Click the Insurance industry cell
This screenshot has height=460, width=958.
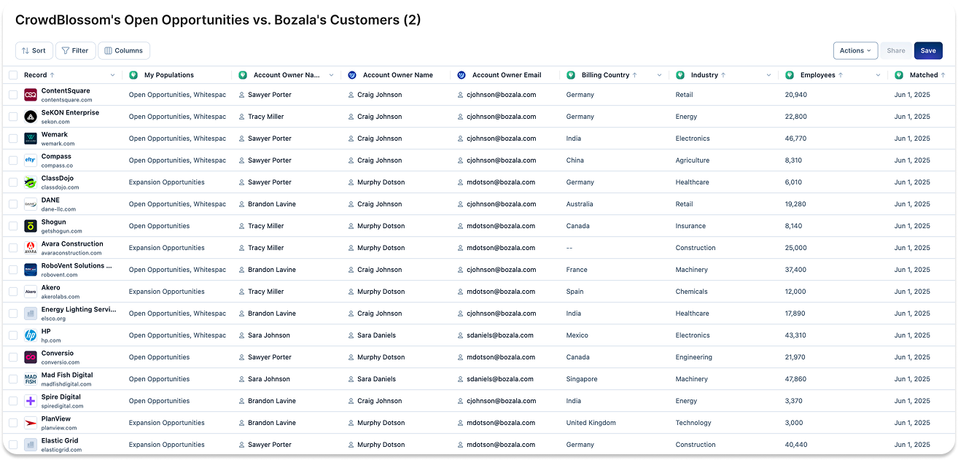(x=691, y=226)
